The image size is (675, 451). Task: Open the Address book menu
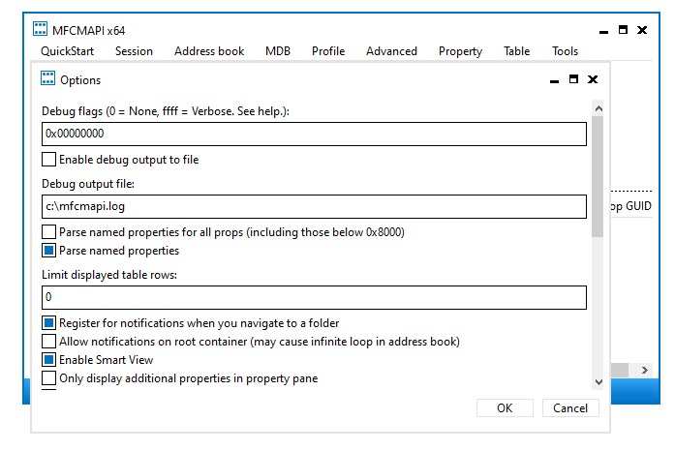(x=209, y=51)
